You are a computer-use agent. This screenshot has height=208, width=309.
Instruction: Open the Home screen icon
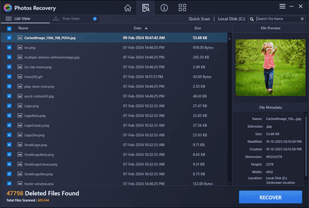click(127, 8)
